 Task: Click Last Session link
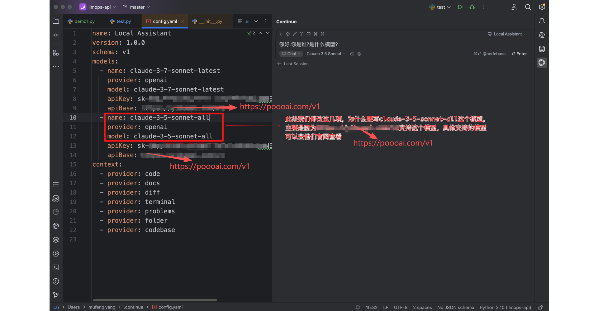click(296, 64)
